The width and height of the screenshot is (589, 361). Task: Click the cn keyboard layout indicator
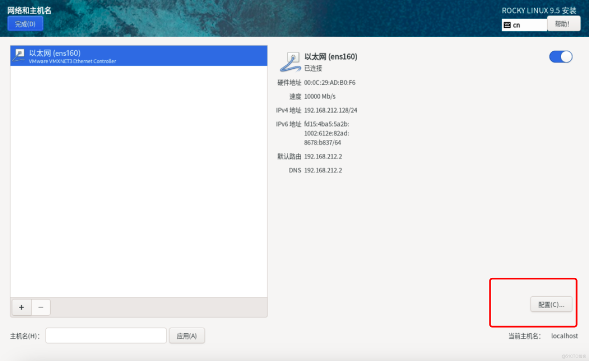point(524,25)
